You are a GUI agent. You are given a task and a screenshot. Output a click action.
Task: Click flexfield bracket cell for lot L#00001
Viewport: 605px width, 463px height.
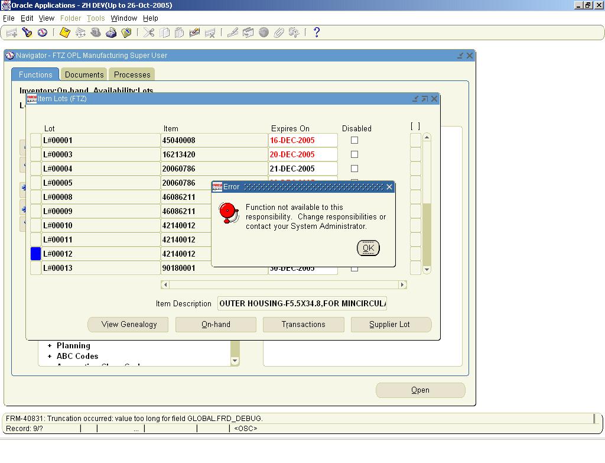[x=415, y=140]
